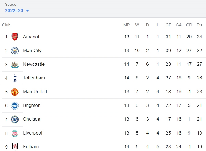Screen dimensions: 206x151
Task: Select the Man United team name
Action: point(35,92)
